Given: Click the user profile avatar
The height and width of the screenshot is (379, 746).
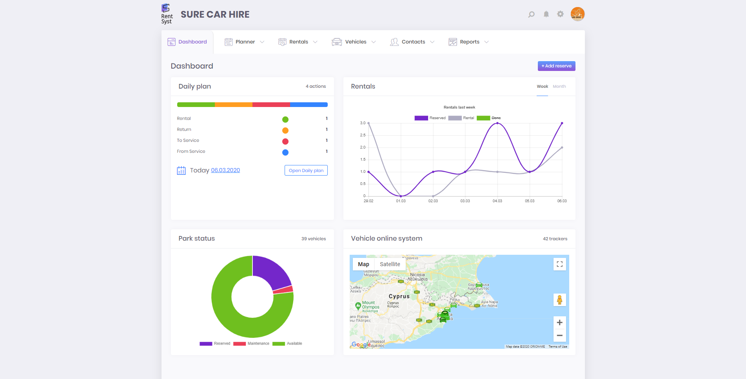Looking at the screenshot, I should 577,14.
